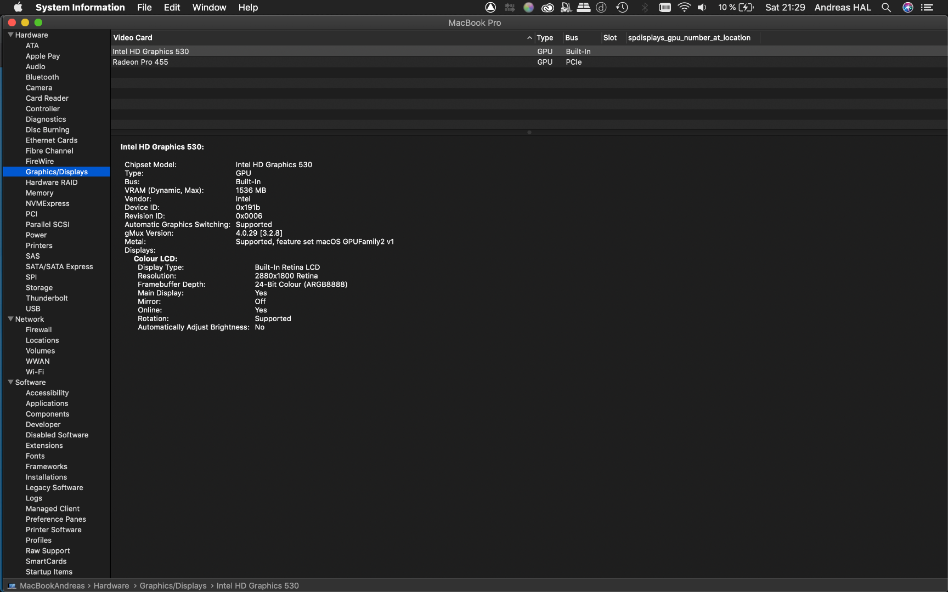The height and width of the screenshot is (592, 948).
Task: Select Applications under Software
Action: [x=47, y=403]
